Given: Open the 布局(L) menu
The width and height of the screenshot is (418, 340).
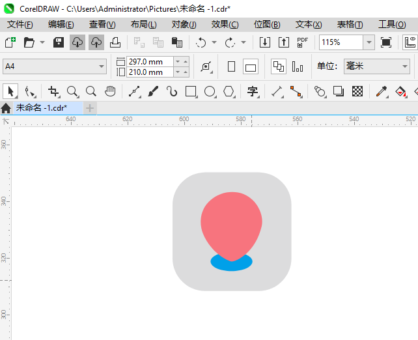Looking at the screenshot, I should coord(144,25).
